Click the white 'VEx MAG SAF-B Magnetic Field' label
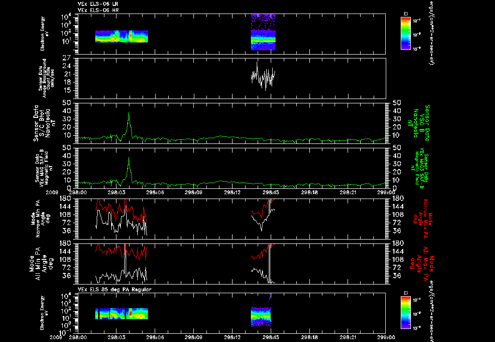 point(44,168)
